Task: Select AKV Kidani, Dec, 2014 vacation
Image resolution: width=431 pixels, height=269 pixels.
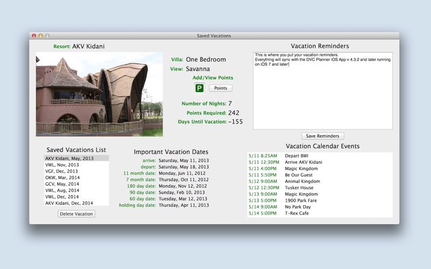Action: pos(77,203)
